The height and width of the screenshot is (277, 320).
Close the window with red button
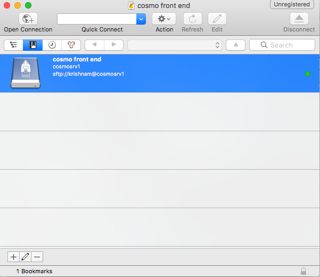(7, 5)
